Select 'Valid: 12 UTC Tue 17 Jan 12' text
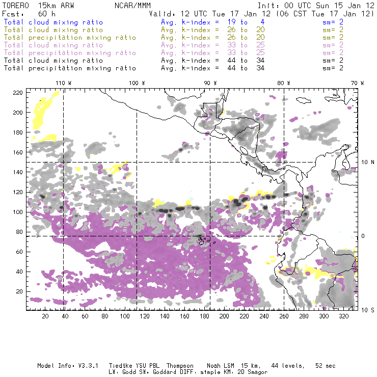 click(x=210, y=14)
